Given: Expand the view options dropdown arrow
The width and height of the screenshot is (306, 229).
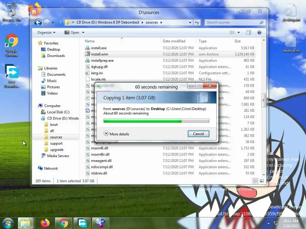Looking at the screenshot, I should click(x=238, y=33).
